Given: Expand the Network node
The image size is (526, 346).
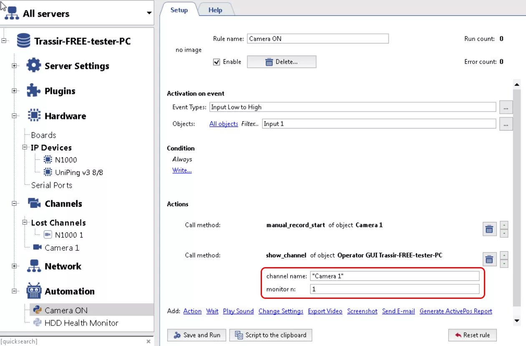Looking at the screenshot, I should coord(14,266).
